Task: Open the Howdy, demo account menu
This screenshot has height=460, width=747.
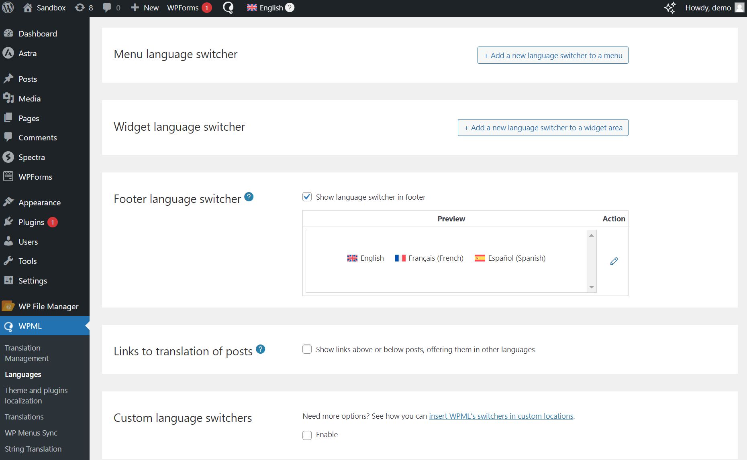Action: pos(714,8)
